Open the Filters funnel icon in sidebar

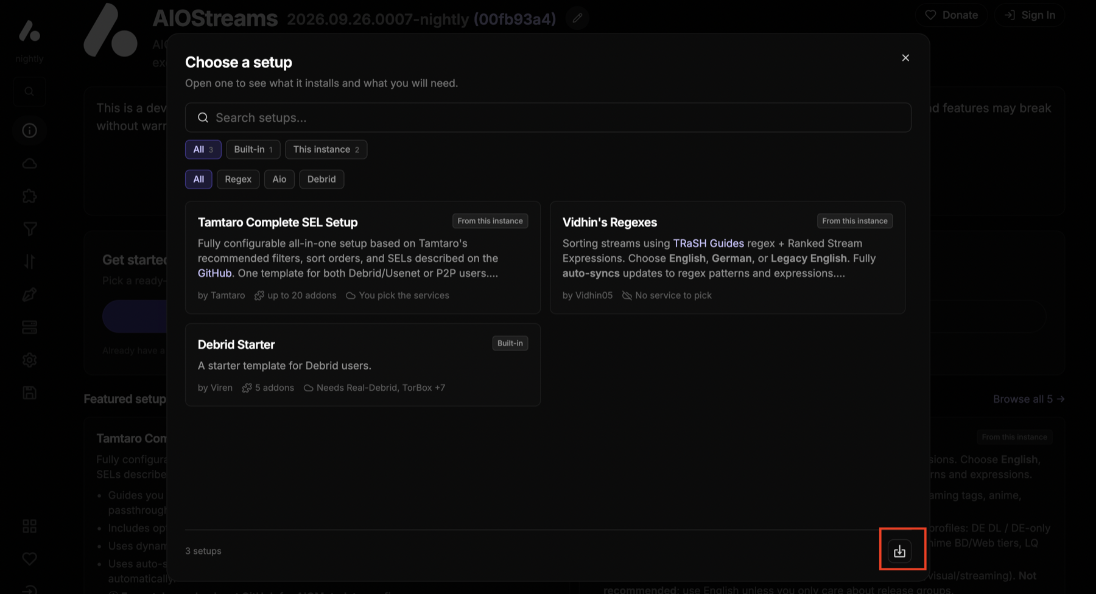pos(29,229)
